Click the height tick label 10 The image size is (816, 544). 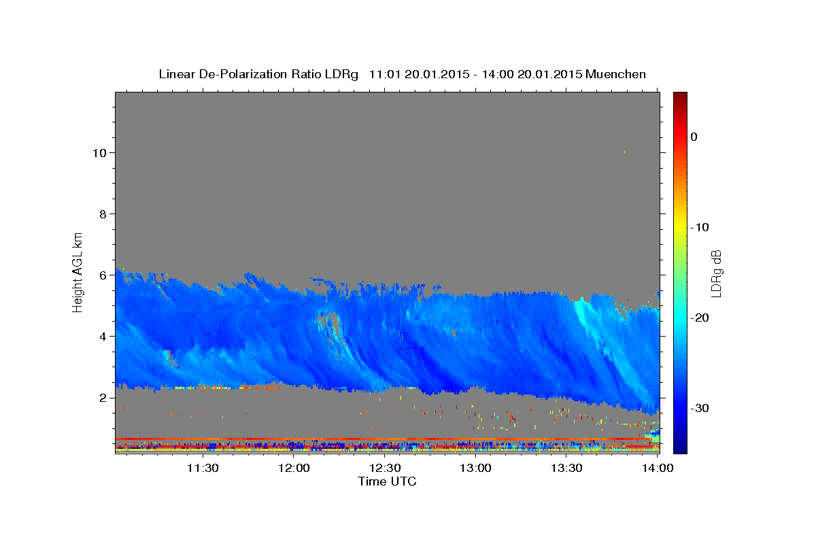[101, 152]
